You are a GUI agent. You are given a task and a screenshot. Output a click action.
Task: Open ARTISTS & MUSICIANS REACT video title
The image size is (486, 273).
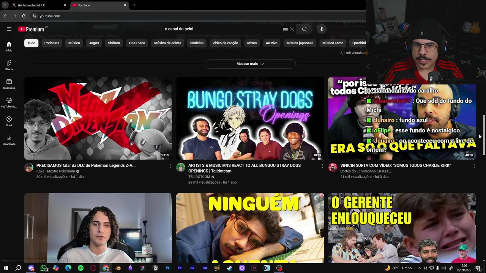(245, 168)
